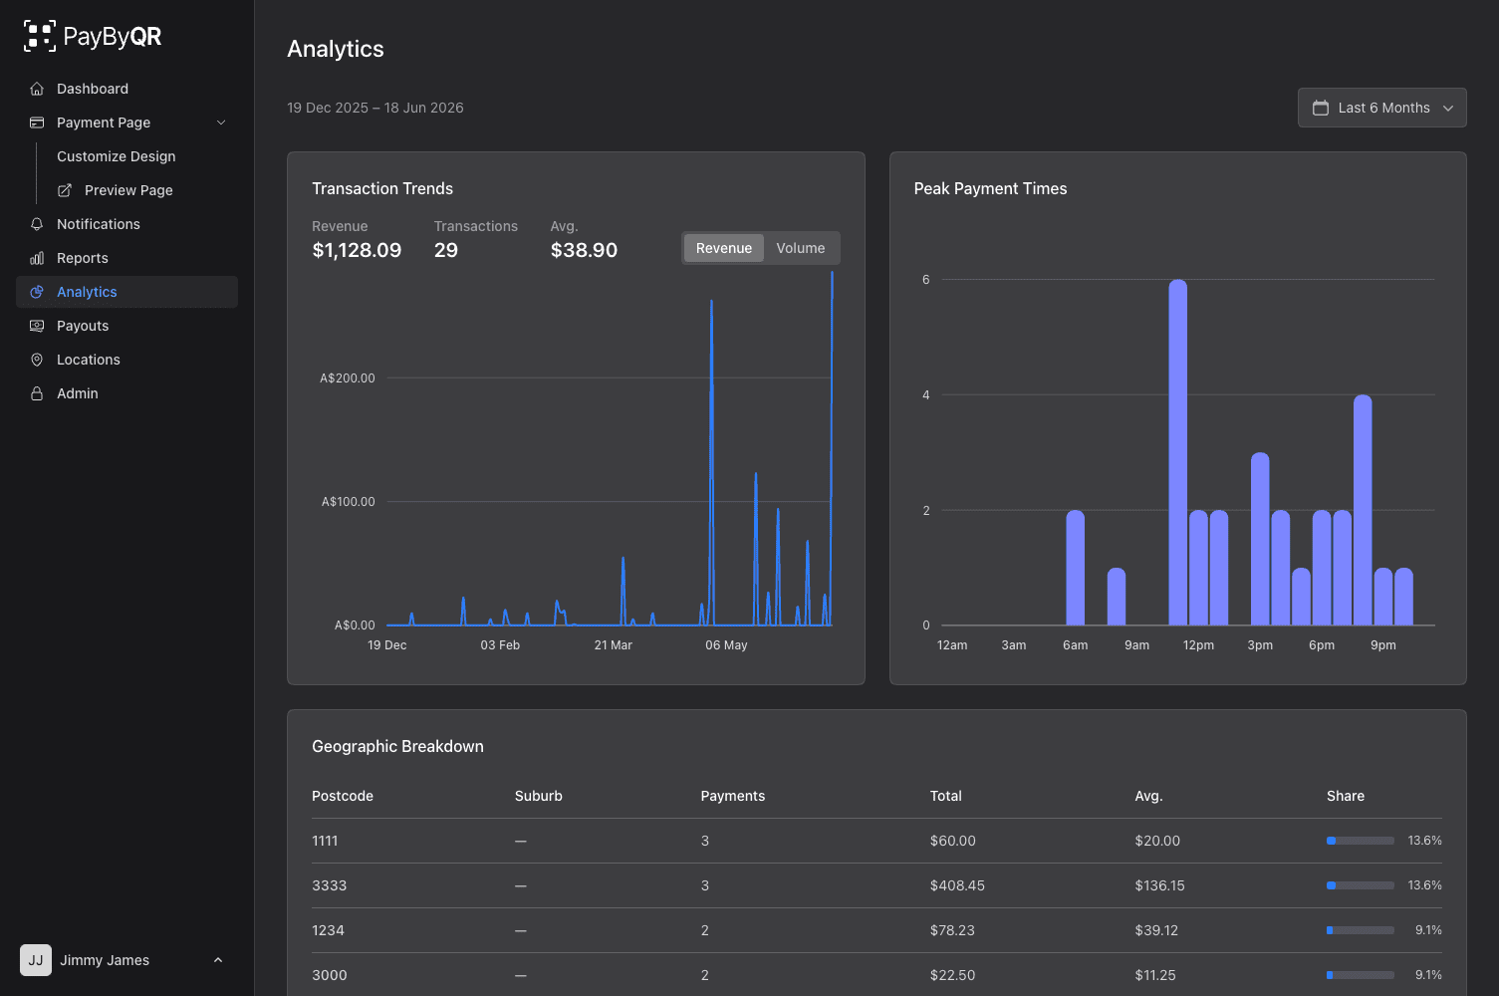
Task: Click the 06 May axis label
Action: pos(726,645)
